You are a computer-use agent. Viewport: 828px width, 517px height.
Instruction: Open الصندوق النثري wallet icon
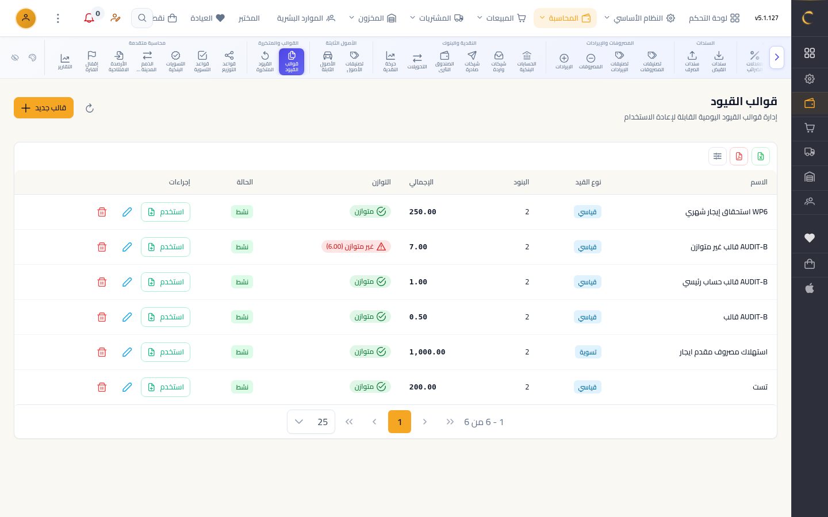(444, 61)
